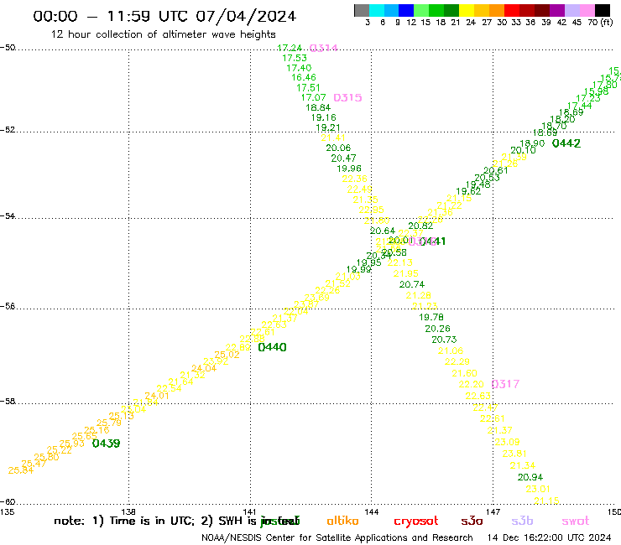Viewport: 621px width, 545px height.
Task: Click the gray swatch in the color scale
Action: 362,10
